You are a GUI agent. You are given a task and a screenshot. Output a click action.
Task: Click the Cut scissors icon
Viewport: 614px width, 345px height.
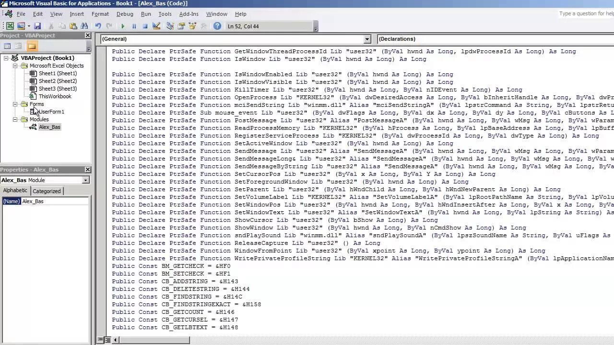pos(51,26)
